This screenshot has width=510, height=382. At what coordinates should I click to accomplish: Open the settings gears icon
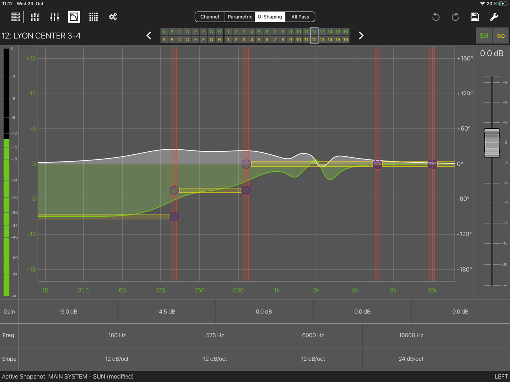113,16
